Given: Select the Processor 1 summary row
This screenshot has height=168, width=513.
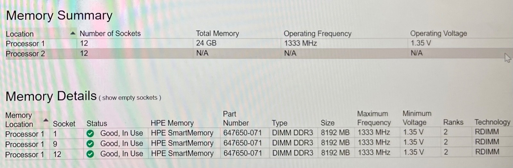Looking at the screenshot, I should pos(256,43).
